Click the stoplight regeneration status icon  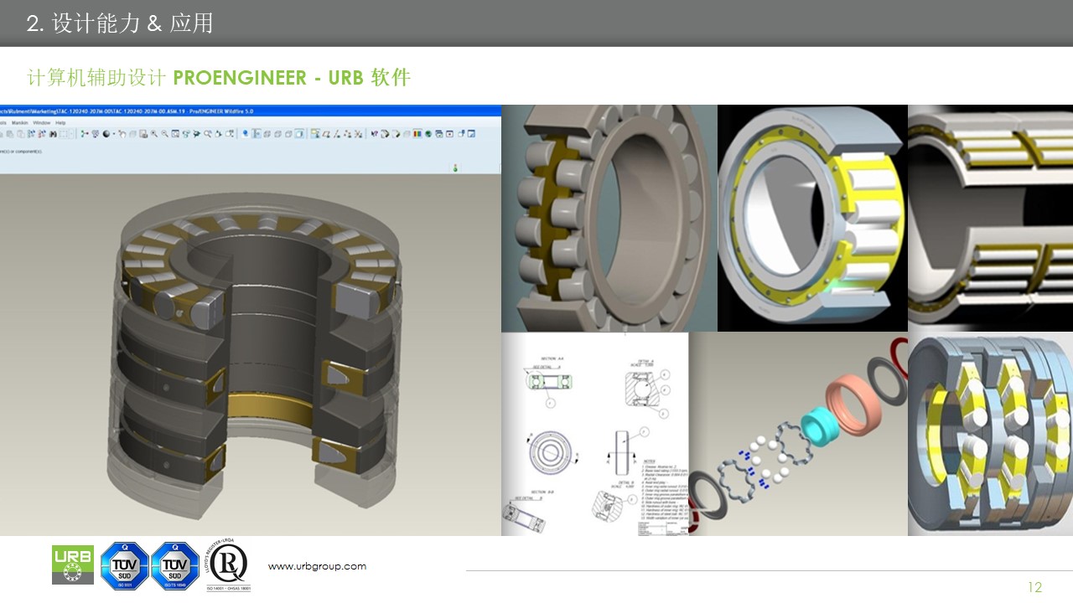pos(455,167)
